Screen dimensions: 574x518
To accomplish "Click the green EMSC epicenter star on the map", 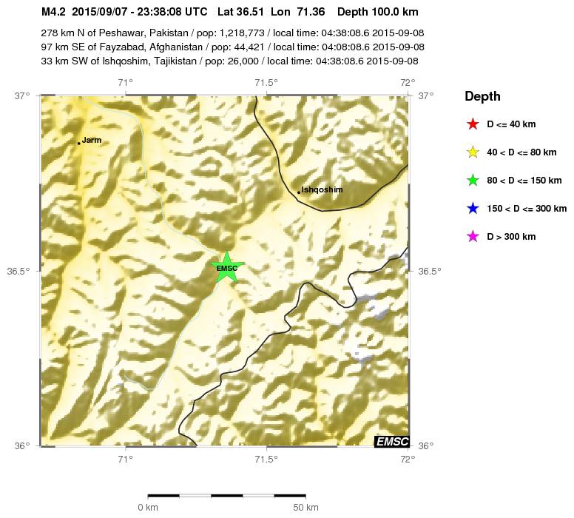I will tap(227, 268).
